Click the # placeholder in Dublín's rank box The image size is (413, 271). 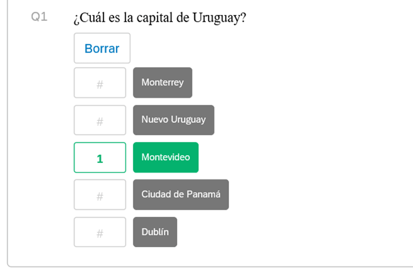click(x=100, y=233)
